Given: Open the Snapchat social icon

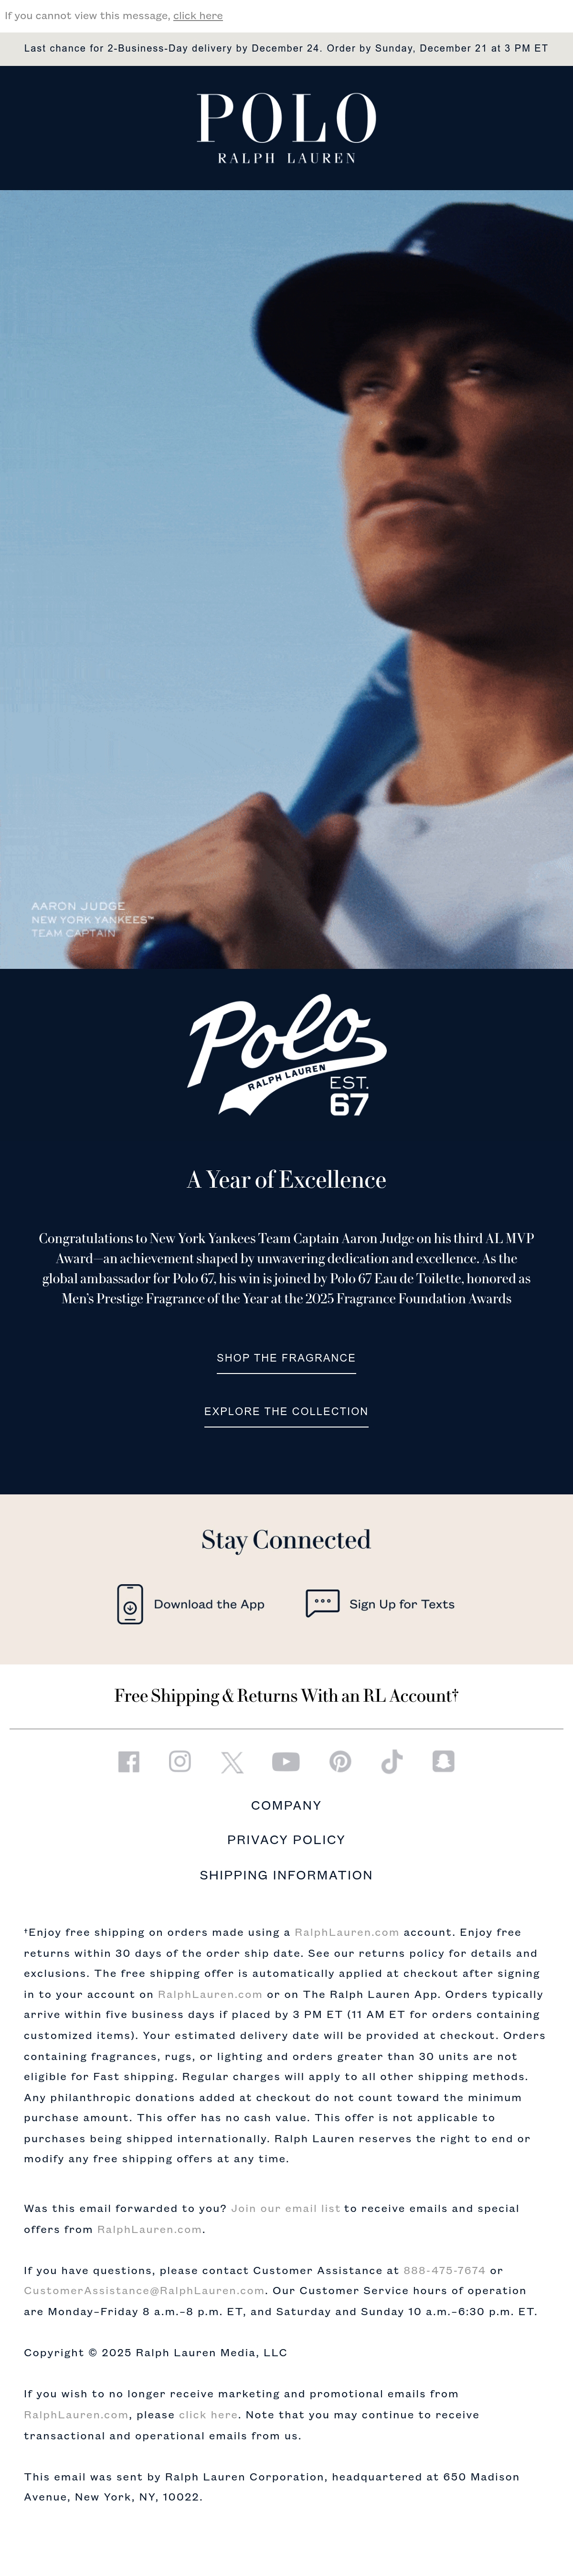Looking at the screenshot, I should click(x=444, y=1761).
